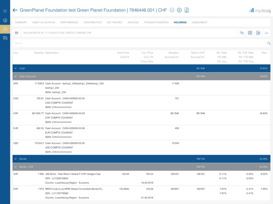
Task: Go back with the left arrow
Action: (15, 10)
